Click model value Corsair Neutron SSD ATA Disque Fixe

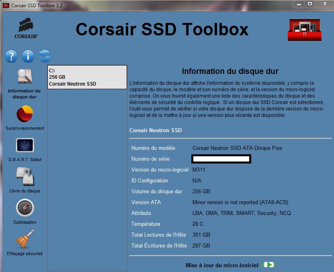point(237,148)
